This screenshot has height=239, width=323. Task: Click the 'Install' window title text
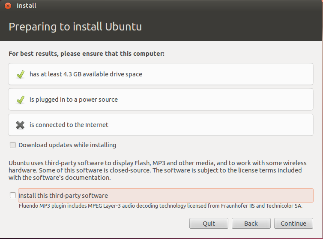pyautogui.click(x=26, y=6)
